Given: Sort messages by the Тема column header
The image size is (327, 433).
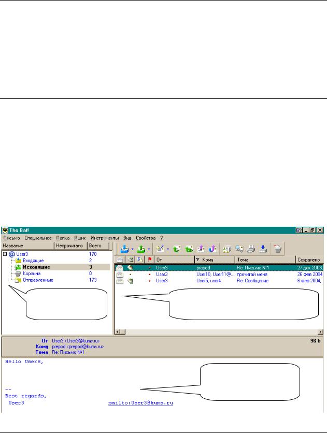Looking at the screenshot, I should tap(265, 259).
